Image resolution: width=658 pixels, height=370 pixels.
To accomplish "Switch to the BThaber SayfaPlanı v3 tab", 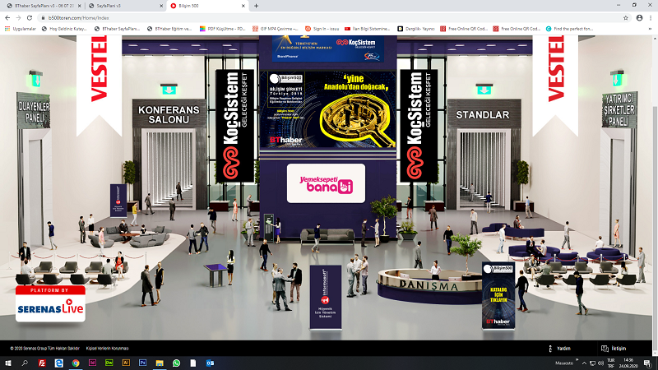I will tap(43, 6).
